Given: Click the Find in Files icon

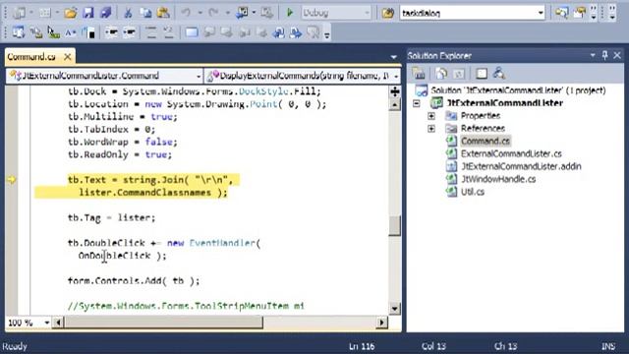Looking at the screenshot, I should 388,13.
